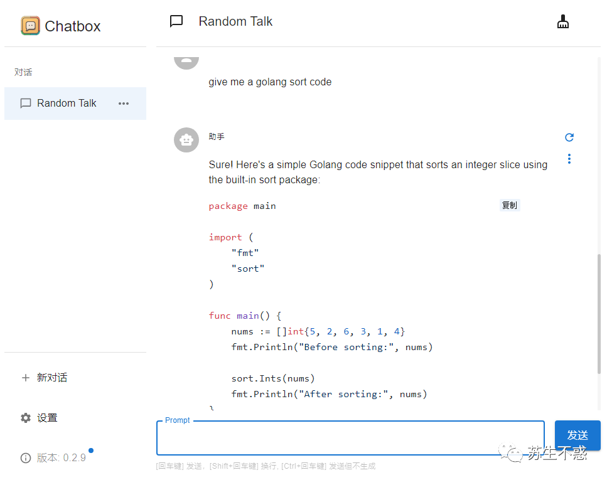Focus the Prompt text input field
Image resolution: width=607 pixels, height=480 pixels.
(x=350, y=439)
